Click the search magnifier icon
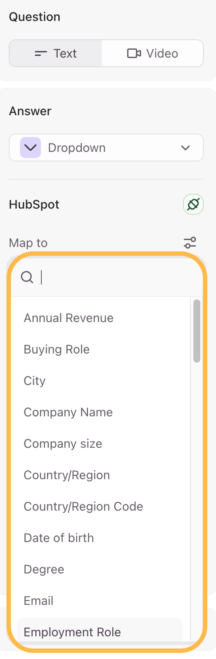Screen dimensions: 216x659 click(27, 277)
